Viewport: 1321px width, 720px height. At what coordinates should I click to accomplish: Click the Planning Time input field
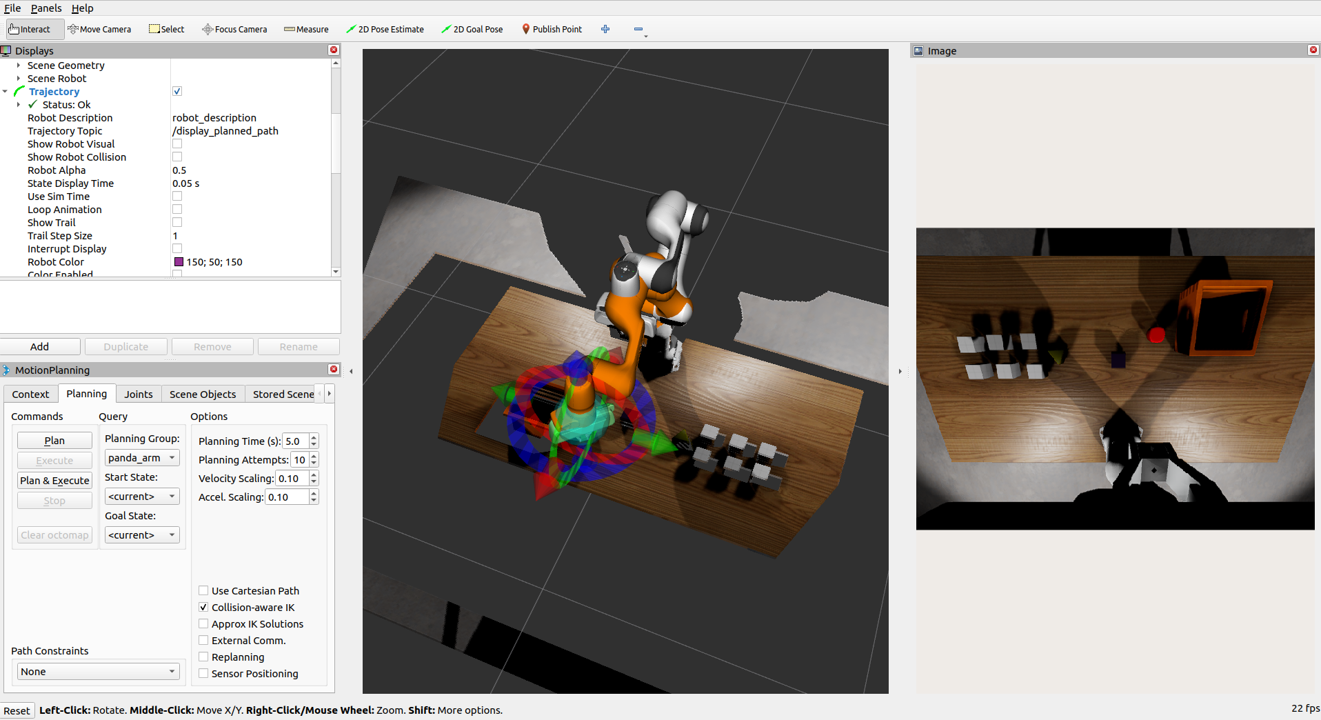(296, 441)
